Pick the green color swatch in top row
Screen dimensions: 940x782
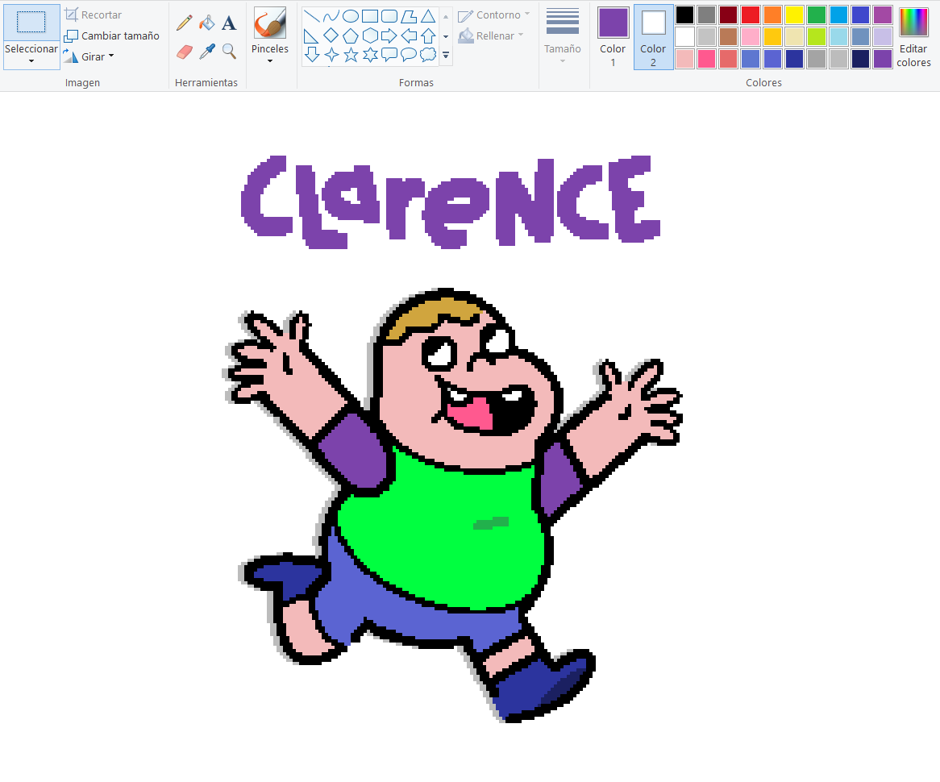[817, 15]
